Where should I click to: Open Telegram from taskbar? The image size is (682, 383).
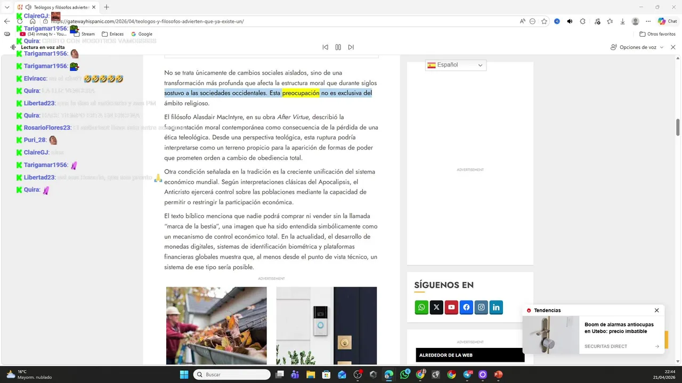(467, 374)
